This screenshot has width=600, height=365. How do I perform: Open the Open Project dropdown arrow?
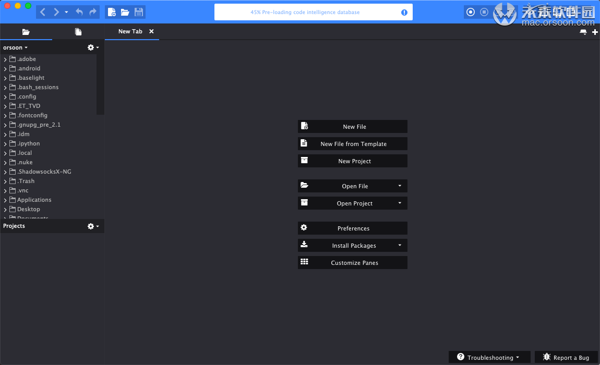(400, 203)
